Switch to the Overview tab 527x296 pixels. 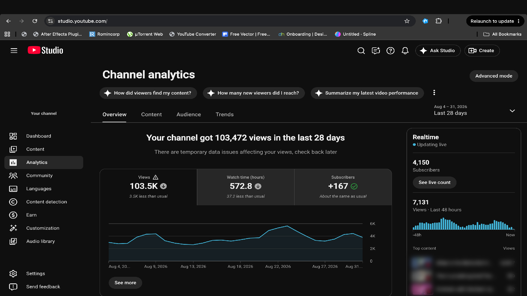tap(114, 115)
